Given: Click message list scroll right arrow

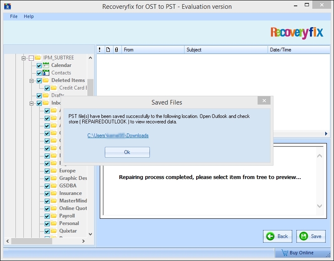Looking at the screenshot, I should click(x=326, y=133).
